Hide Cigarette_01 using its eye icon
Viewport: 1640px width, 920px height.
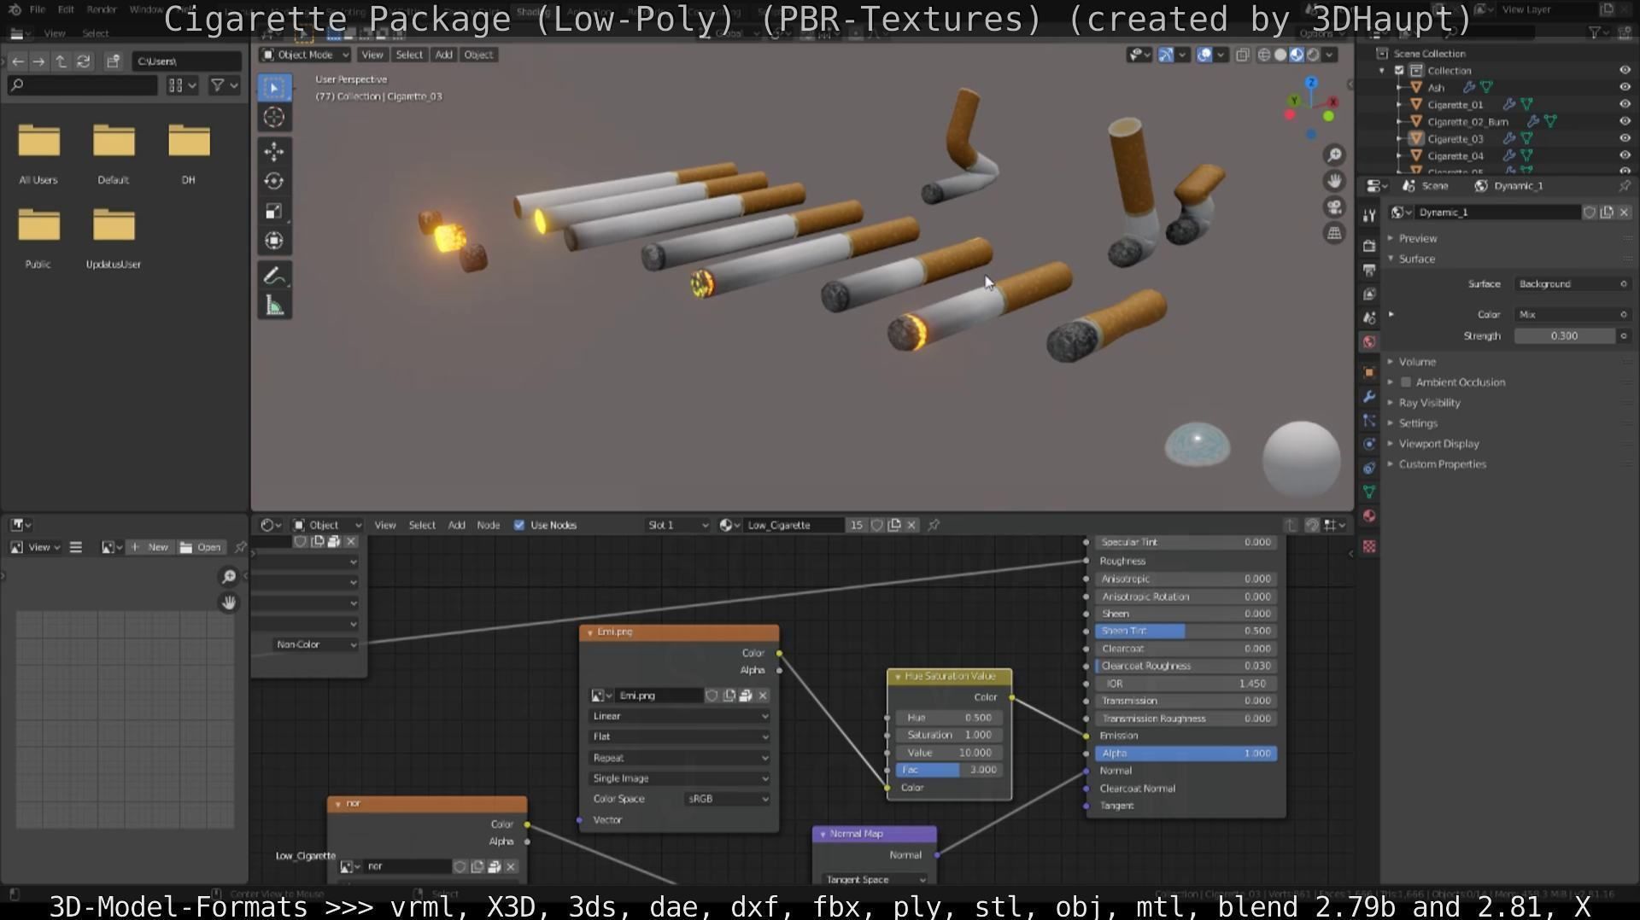1625,104
